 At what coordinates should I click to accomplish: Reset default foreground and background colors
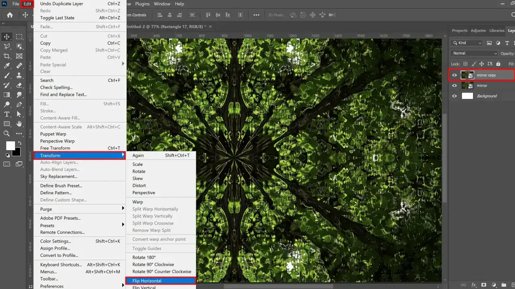[x=7, y=155]
